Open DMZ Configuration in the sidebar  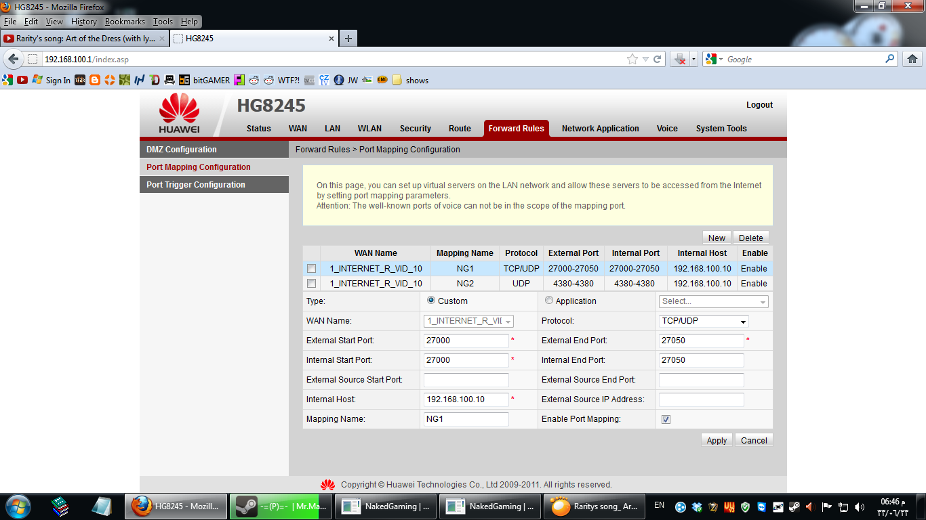click(214, 150)
